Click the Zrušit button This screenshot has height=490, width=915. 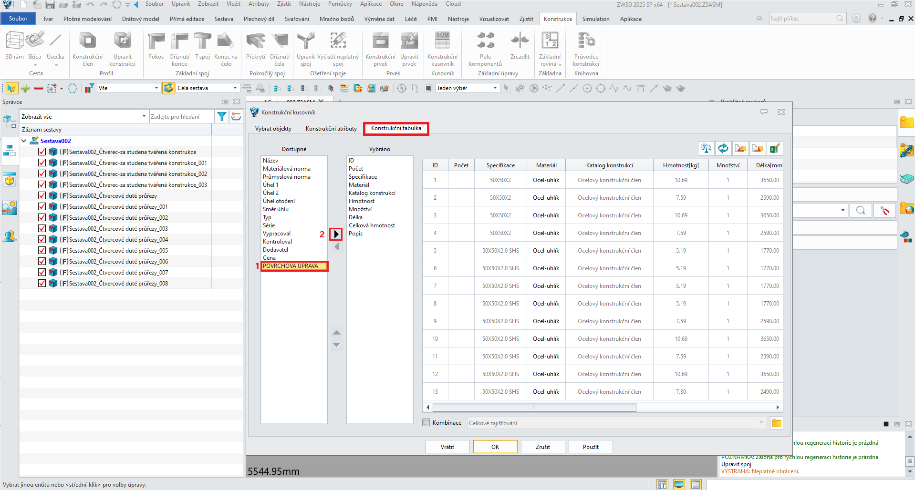tap(543, 447)
